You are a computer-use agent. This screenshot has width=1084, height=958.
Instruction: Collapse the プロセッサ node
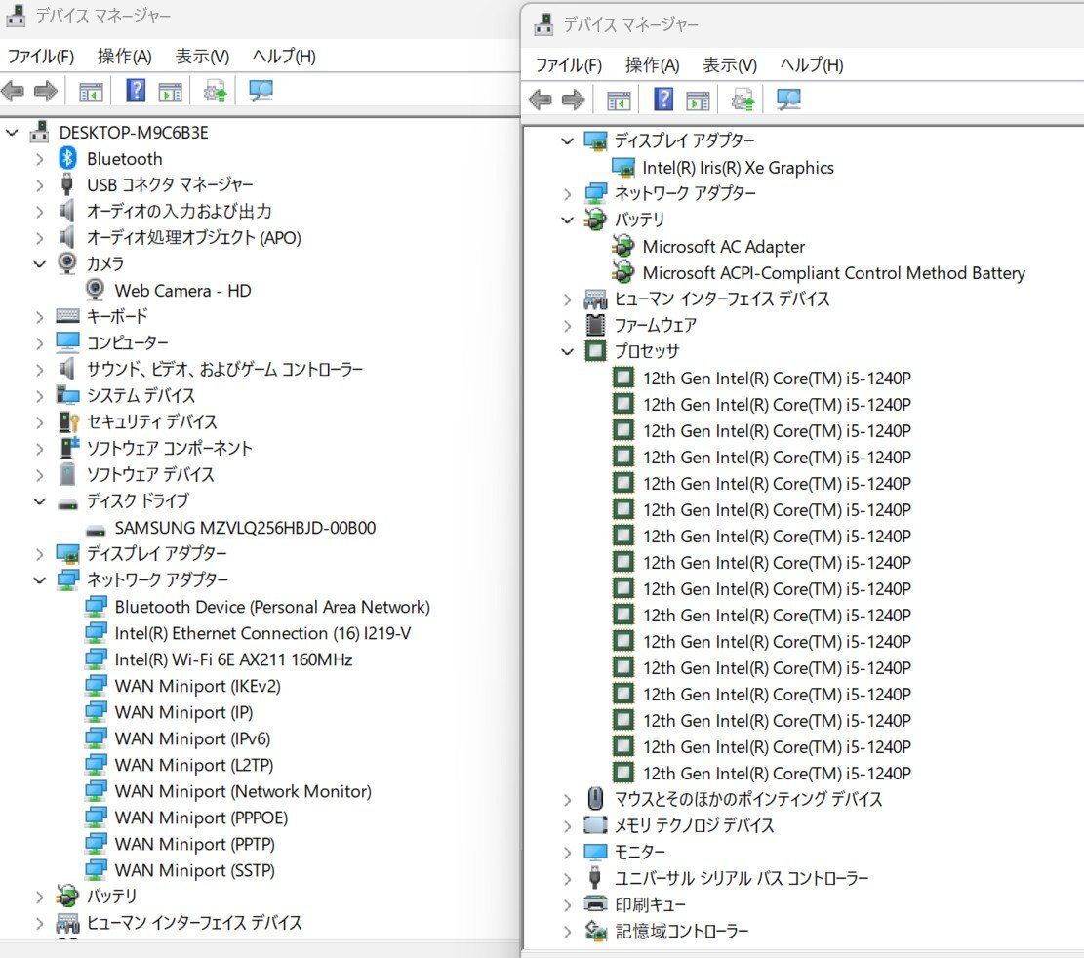[x=568, y=351]
